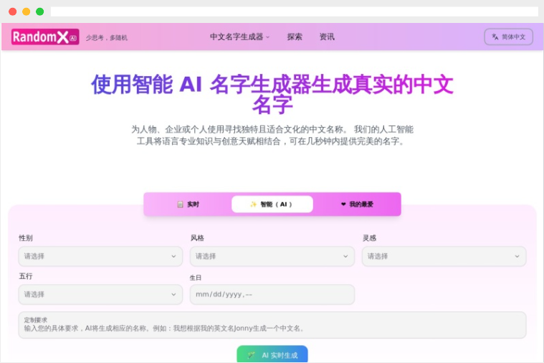
Task: Open the 五行 dropdown
Action: [x=100, y=295]
